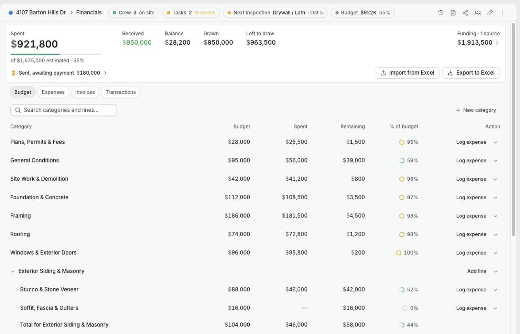Click the $181,500 spent value for Framing
The height and width of the screenshot is (334, 520).
tap(295, 216)
